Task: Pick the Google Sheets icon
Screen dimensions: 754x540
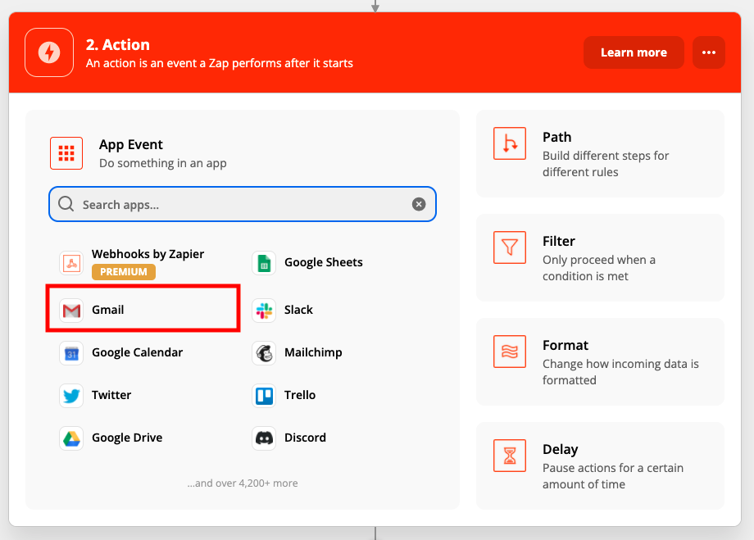Action: (x=264, y=263)
